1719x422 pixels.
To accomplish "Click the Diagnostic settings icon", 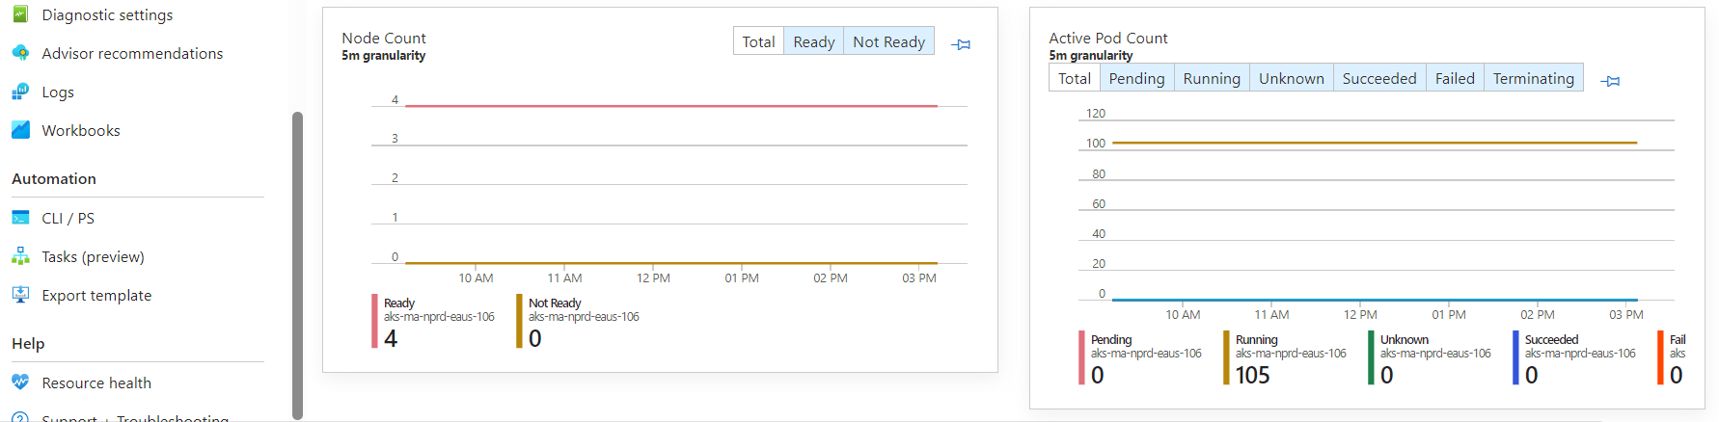I will click(x=20, y=14).
